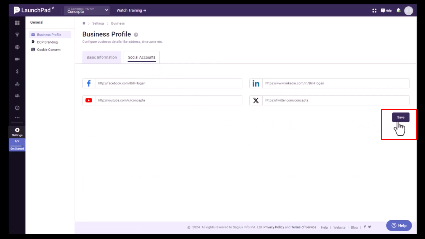Image resolution: width=425 pixels, height=239 pixels.
Task: Switch to the Basic Information tab
Action: (x=102, y=57)
